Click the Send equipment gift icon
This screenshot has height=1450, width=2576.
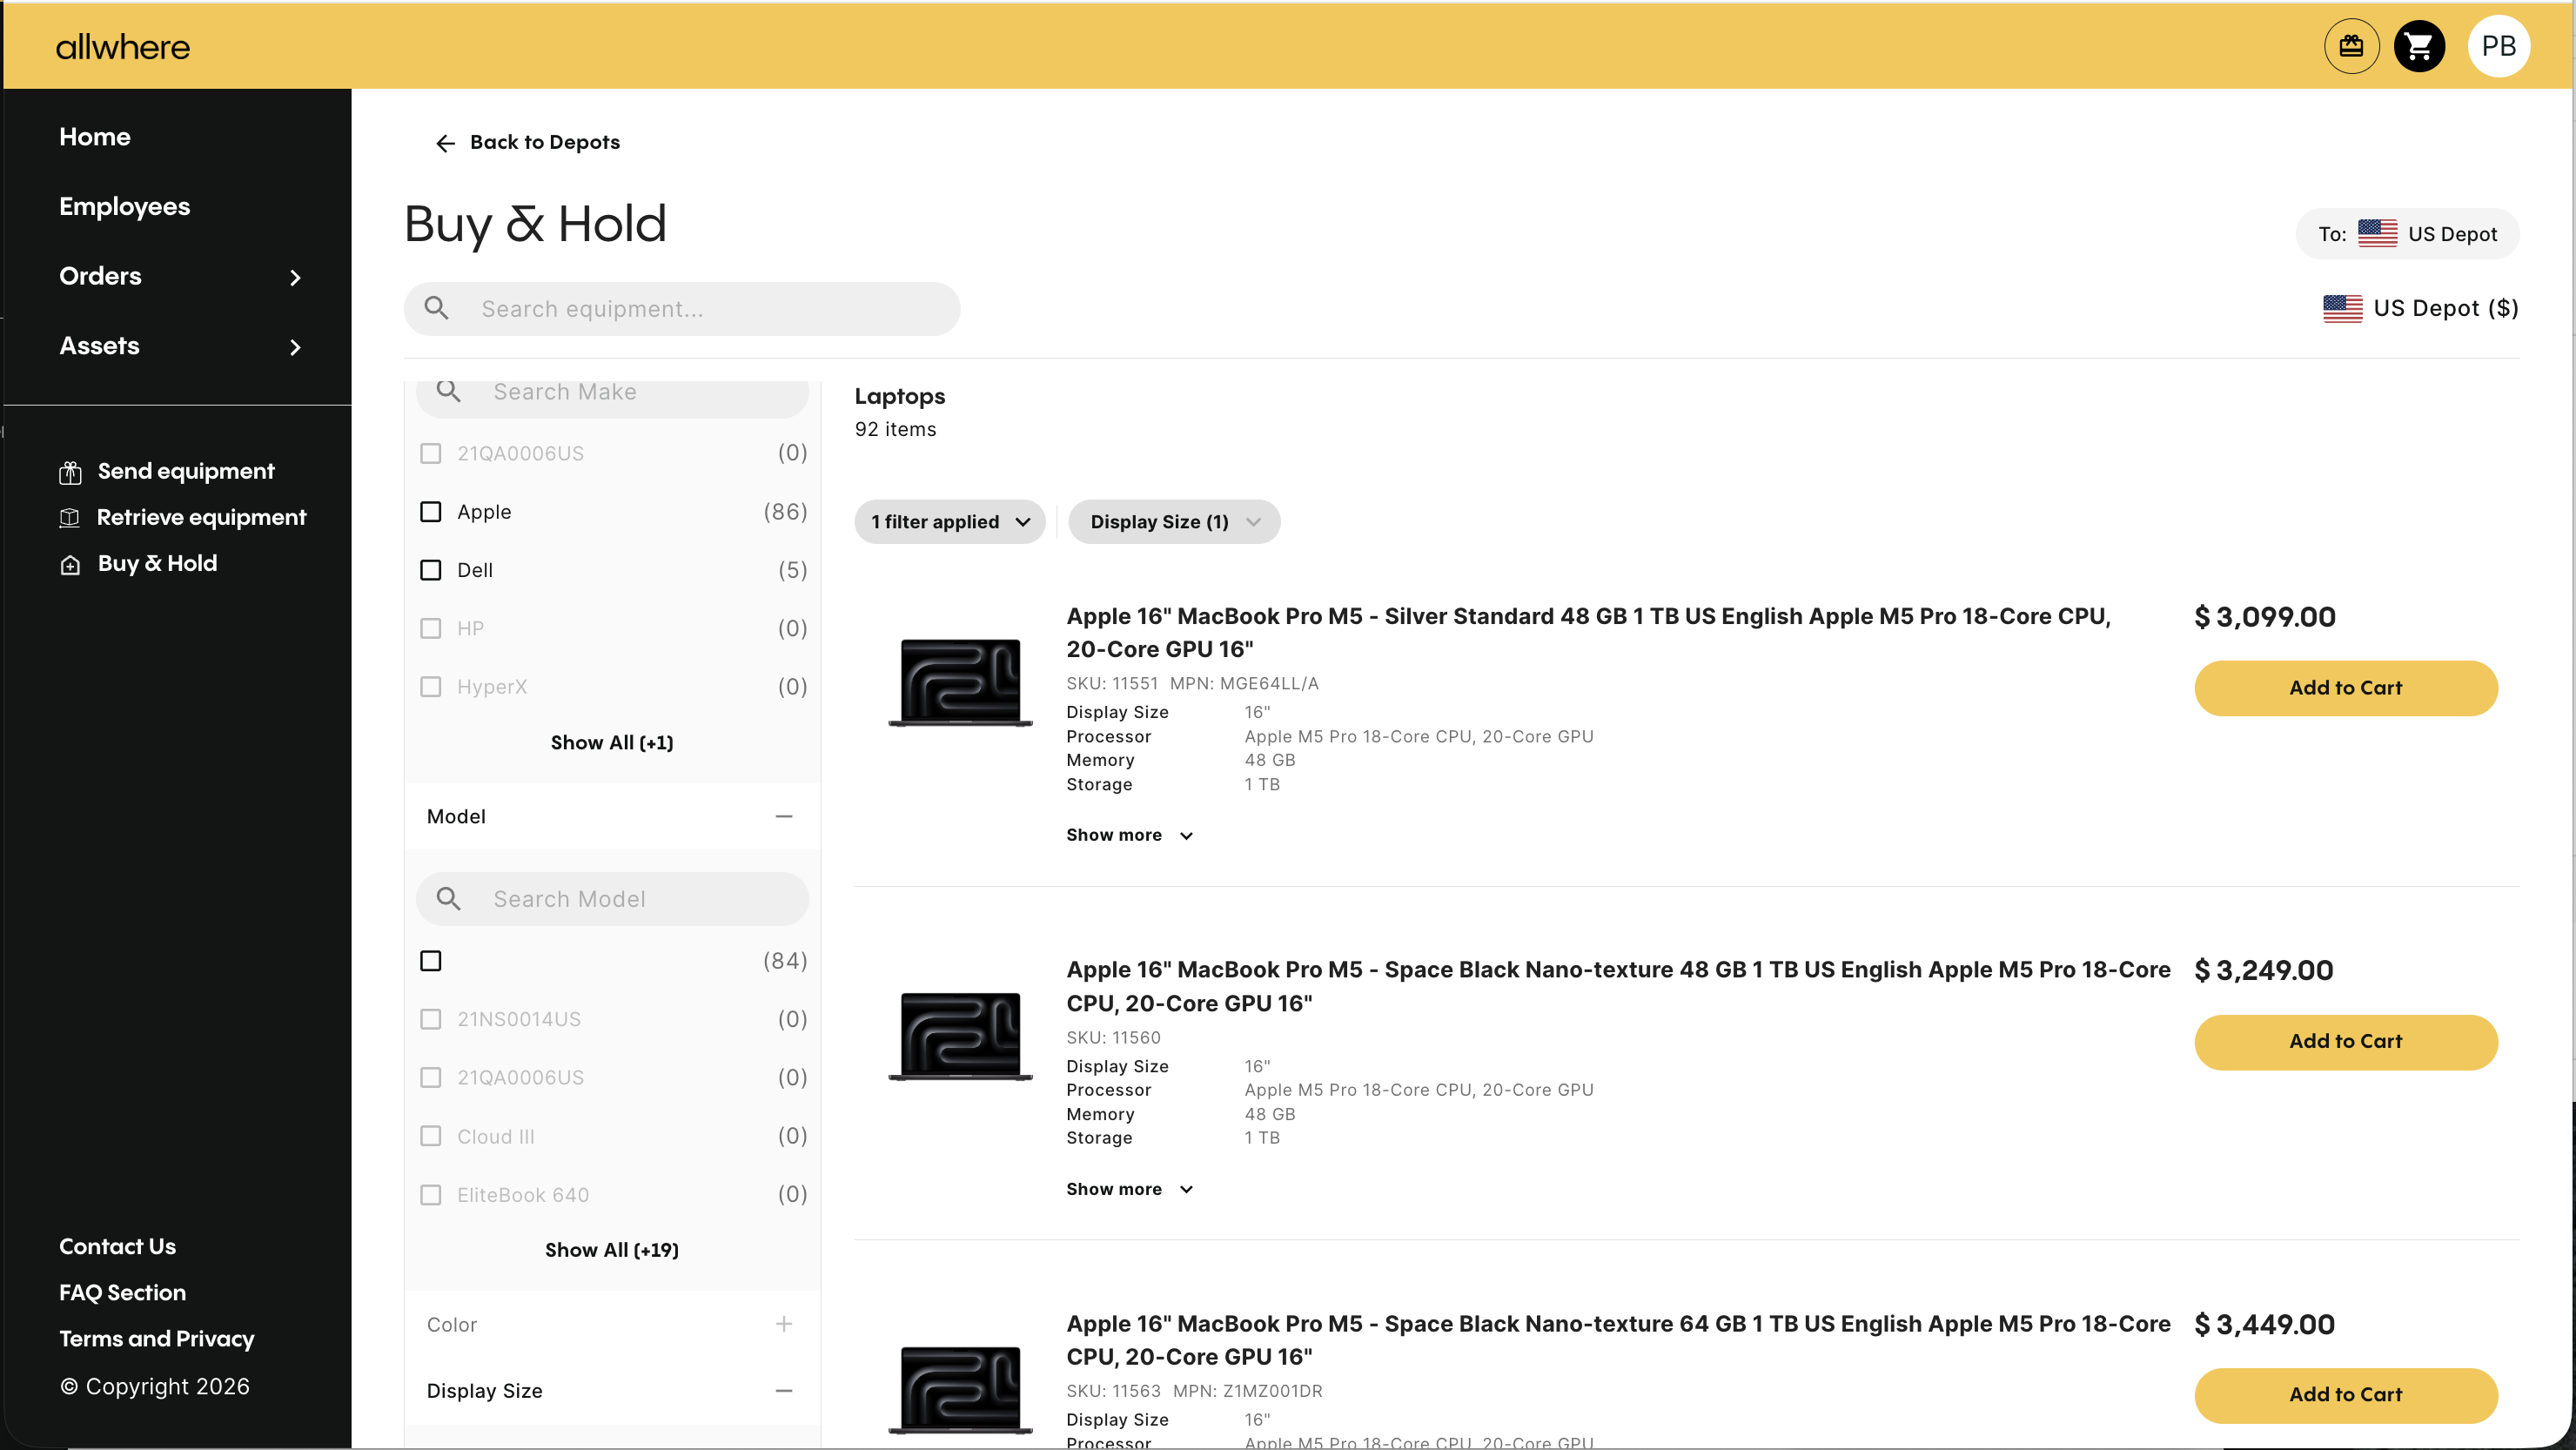70,472
